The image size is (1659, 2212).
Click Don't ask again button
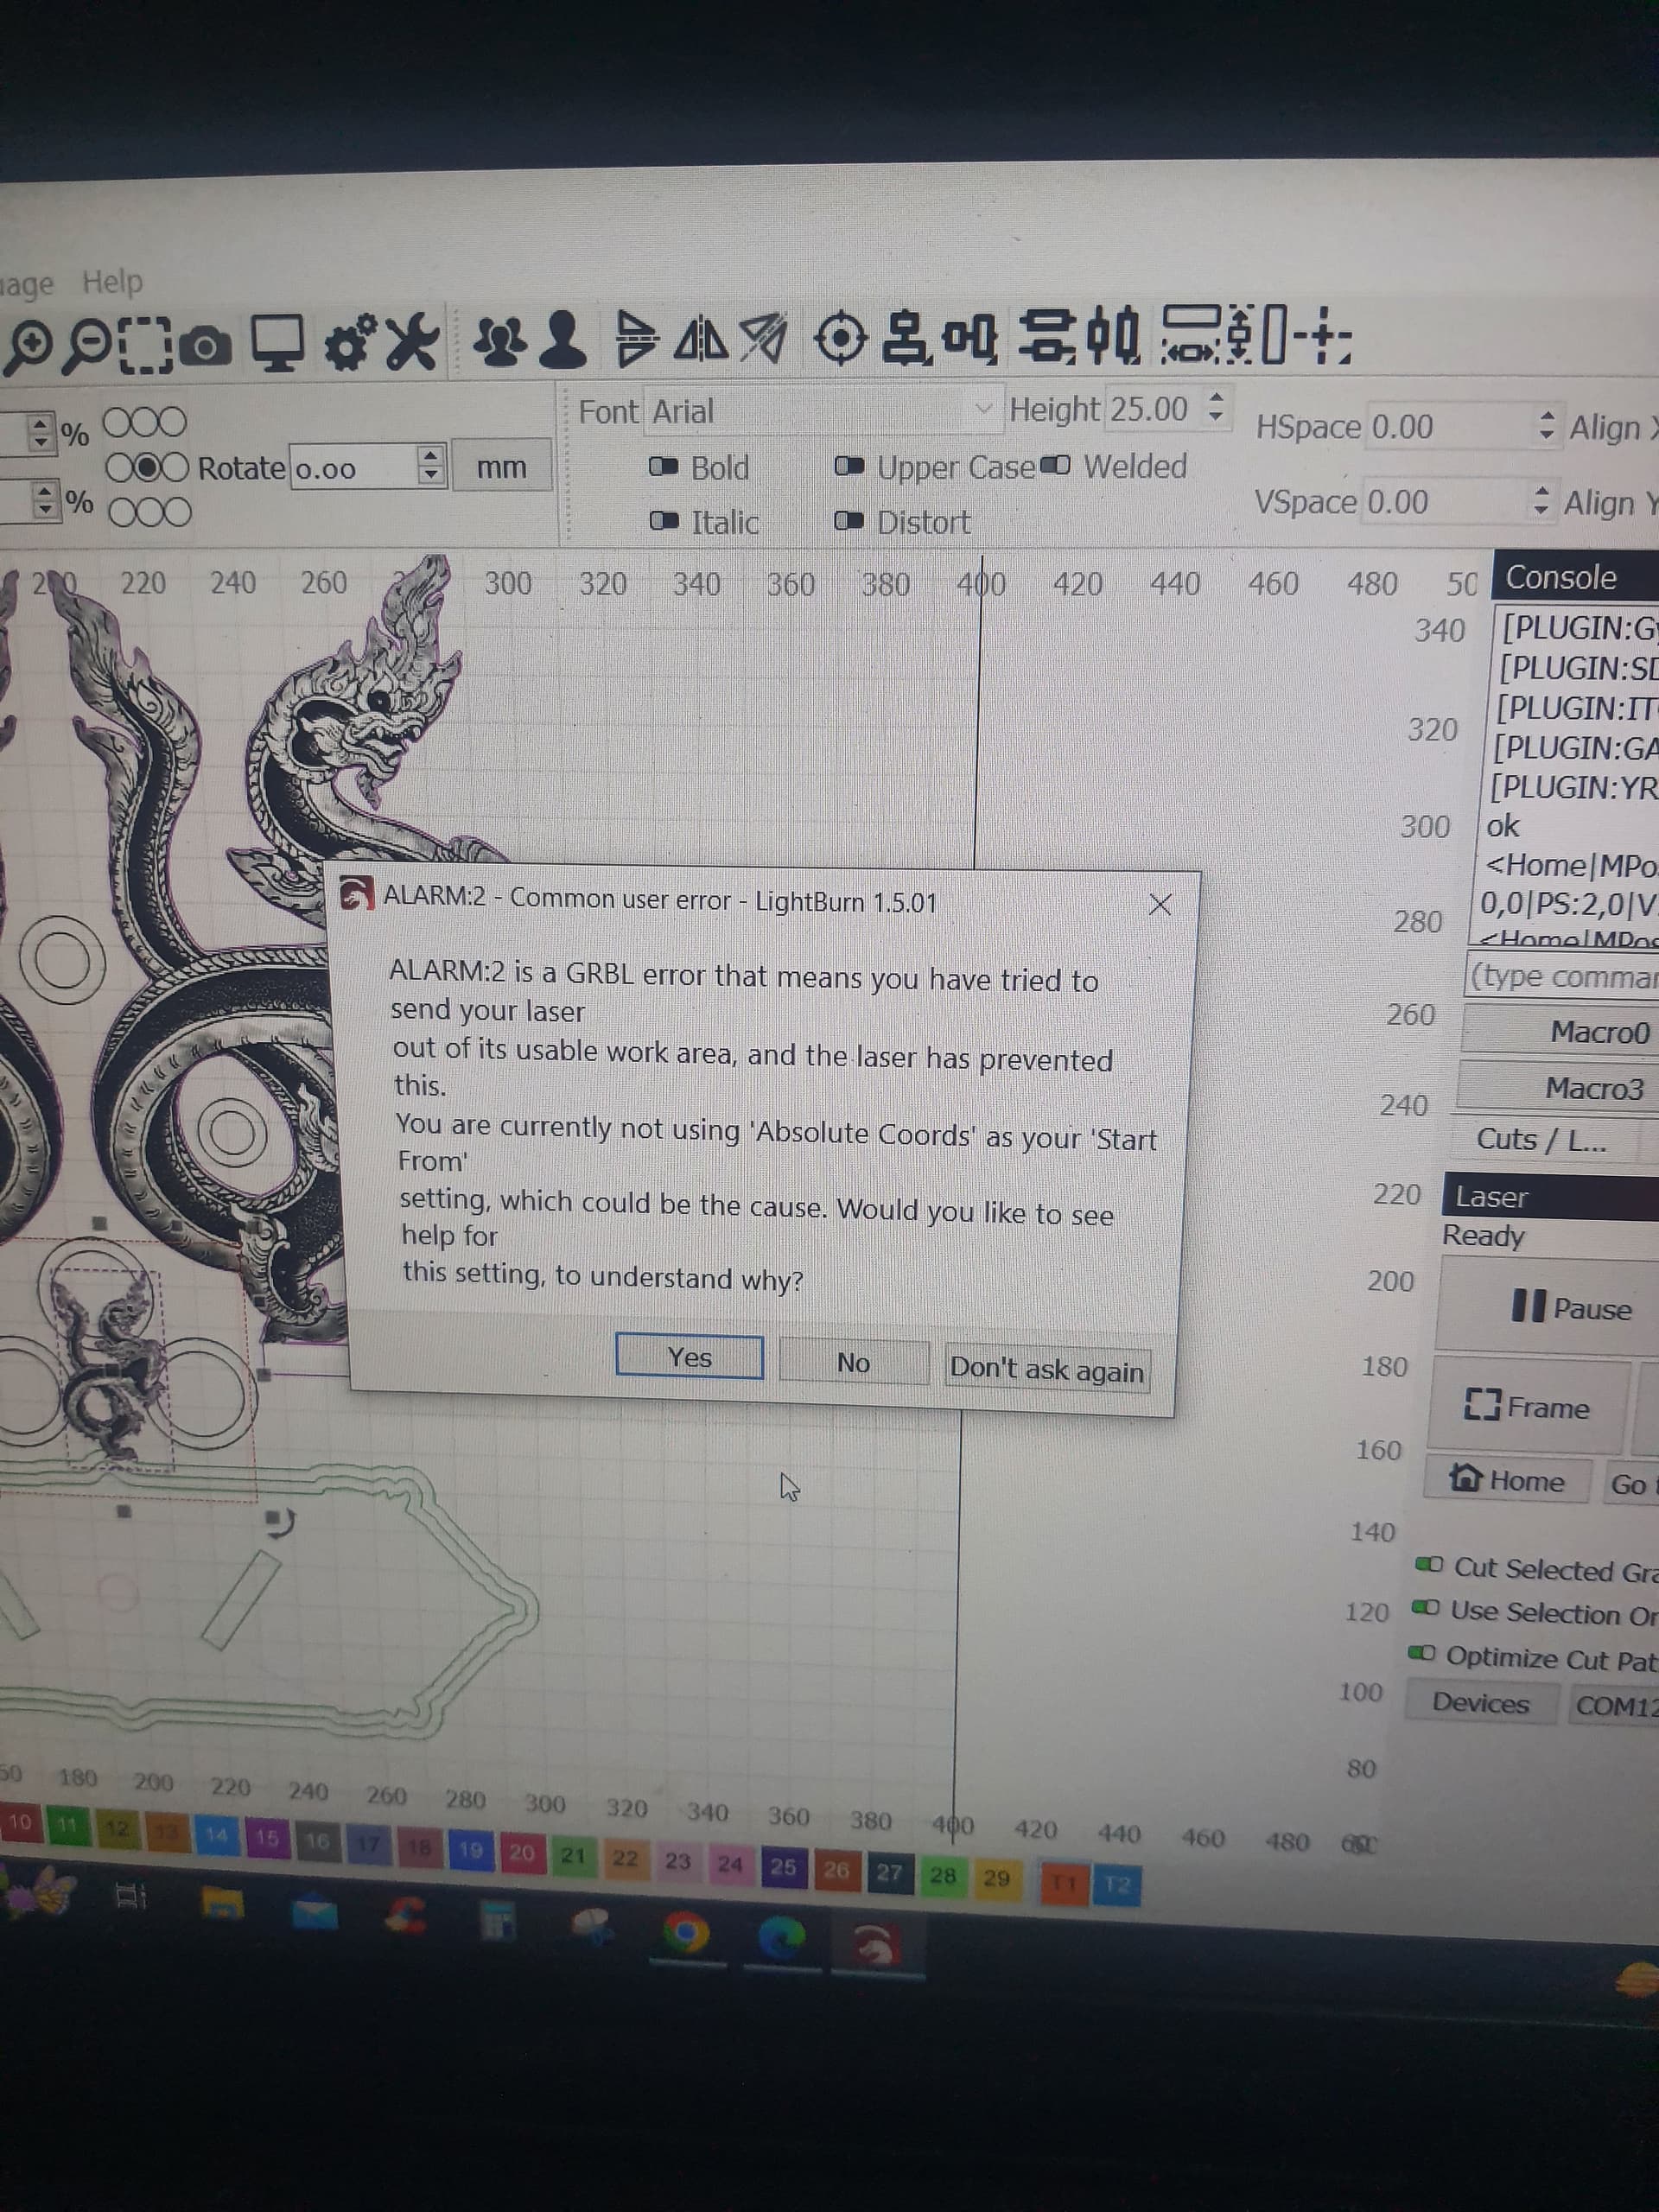(x=1046, y=1369)
